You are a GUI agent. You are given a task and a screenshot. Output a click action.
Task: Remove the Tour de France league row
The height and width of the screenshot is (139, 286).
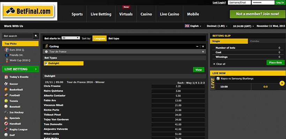[203, 51]
